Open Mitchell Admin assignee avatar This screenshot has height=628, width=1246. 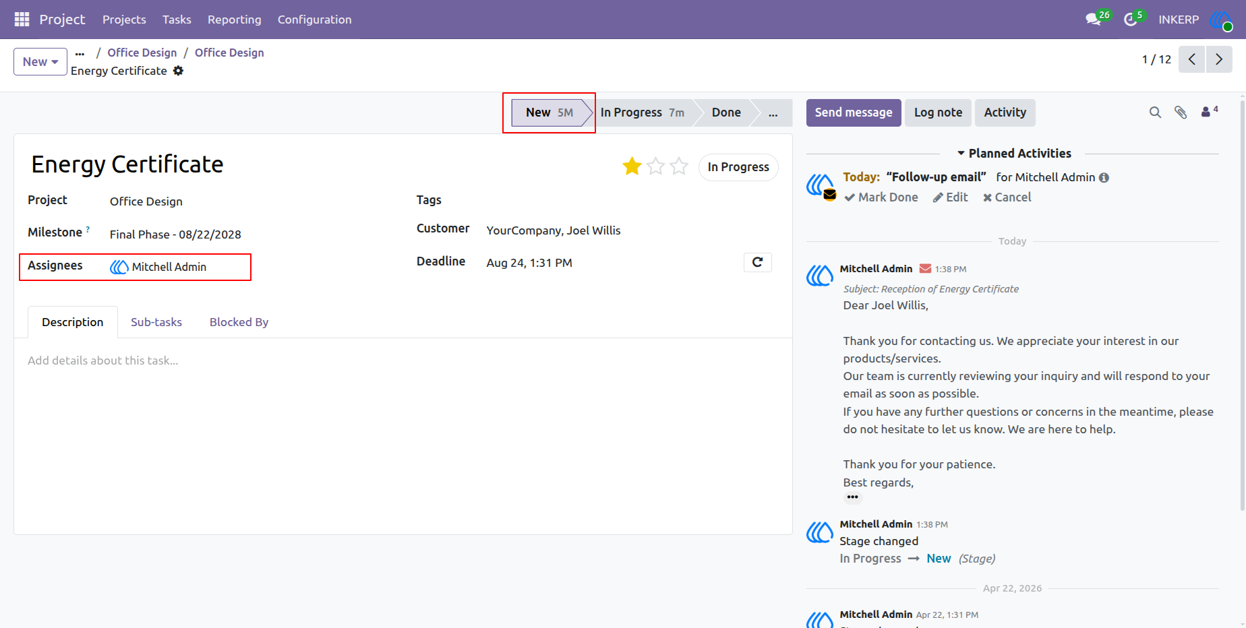(119, 267)
